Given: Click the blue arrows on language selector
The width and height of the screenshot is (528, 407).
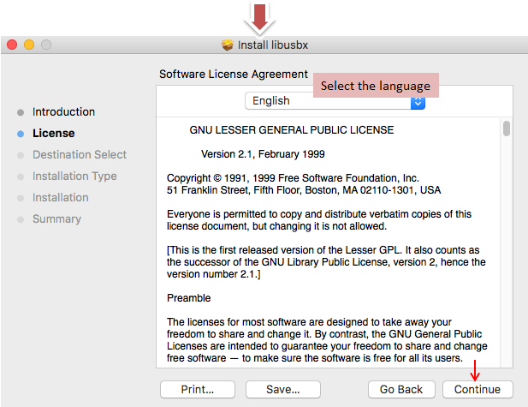Looking at the screenshot, I should pyautogui.click(x=418, y=102).
